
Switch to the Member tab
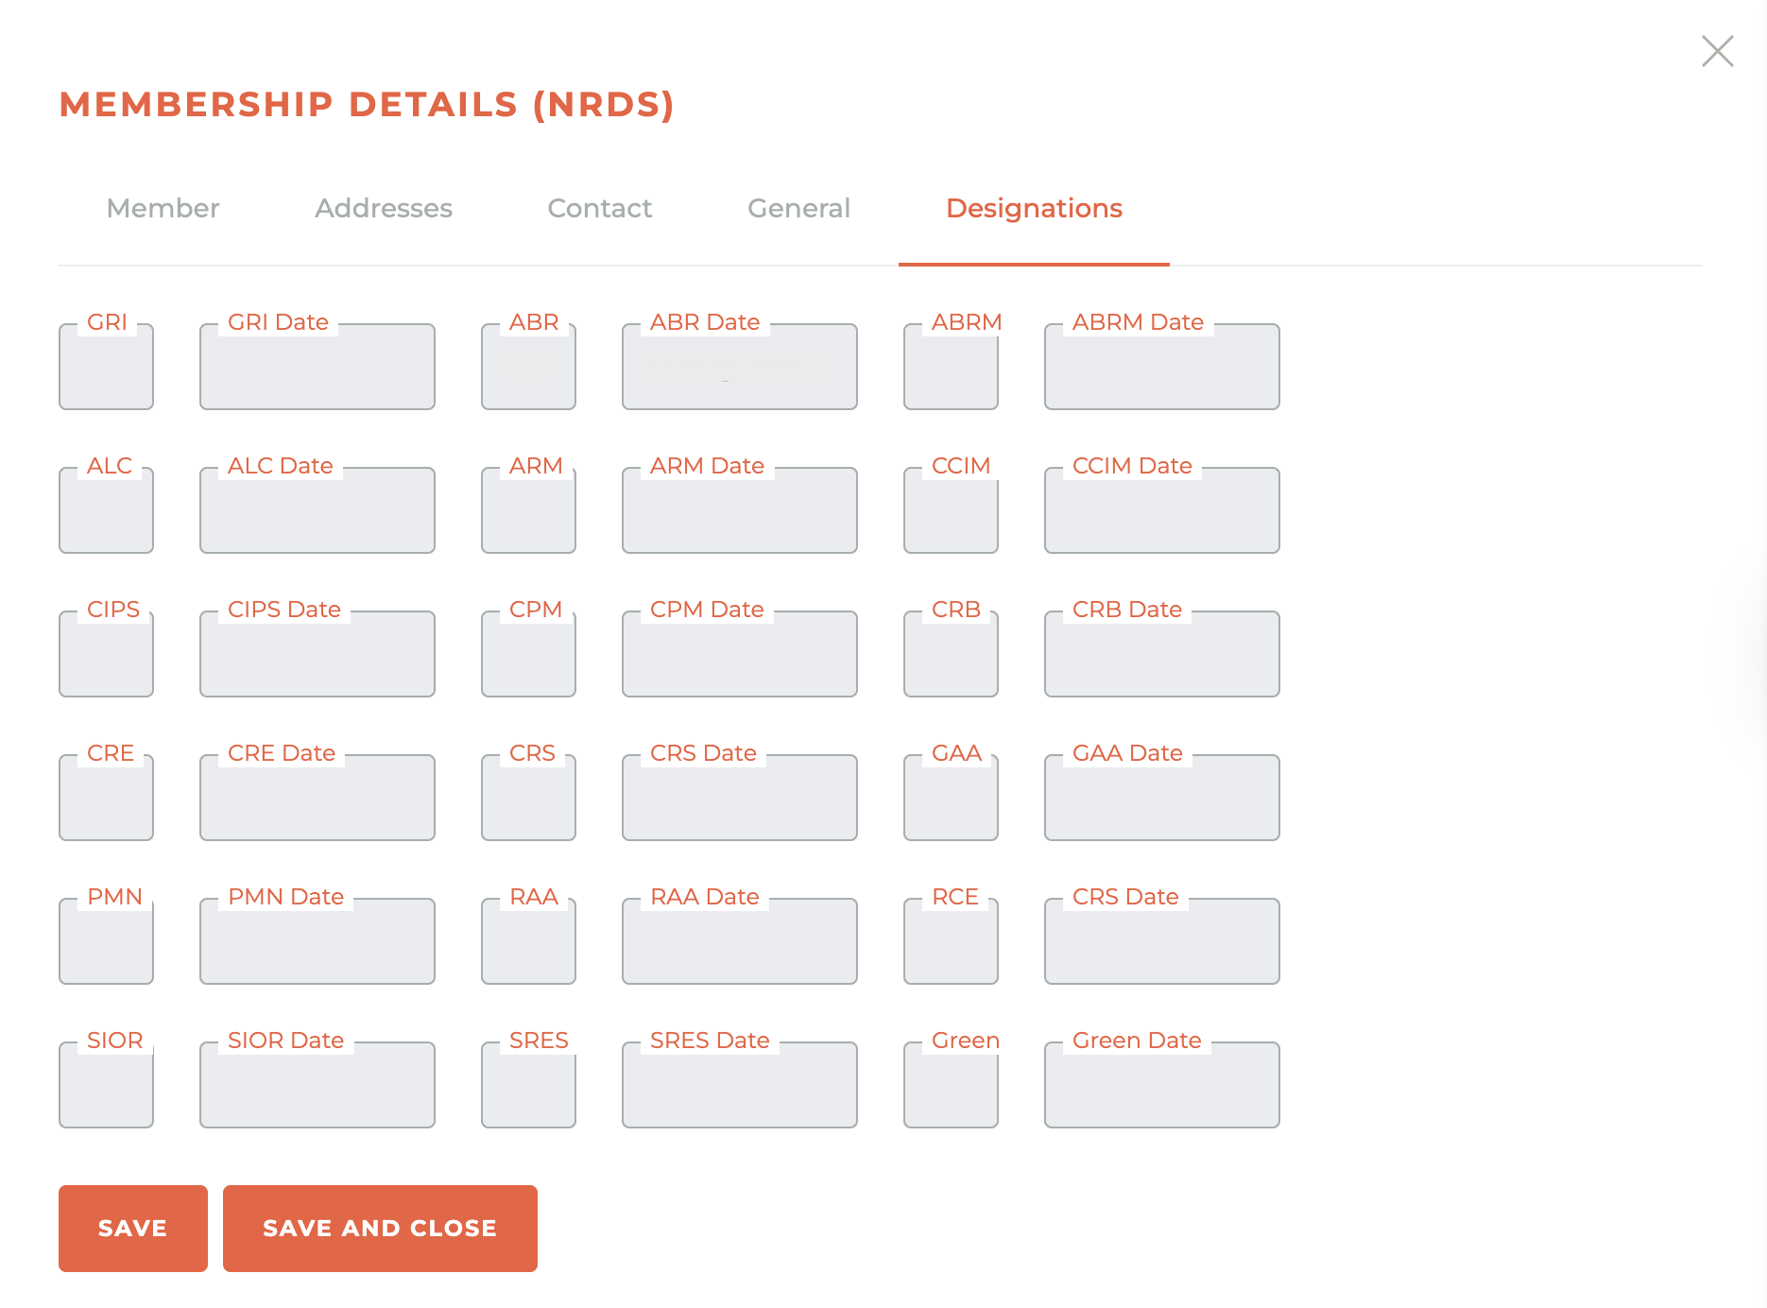(163, 208)
